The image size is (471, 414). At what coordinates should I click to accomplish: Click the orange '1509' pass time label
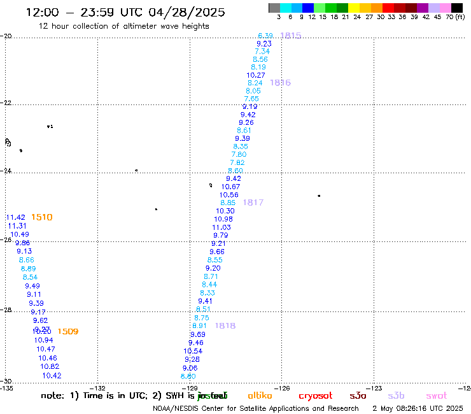(x=68, y=331)
